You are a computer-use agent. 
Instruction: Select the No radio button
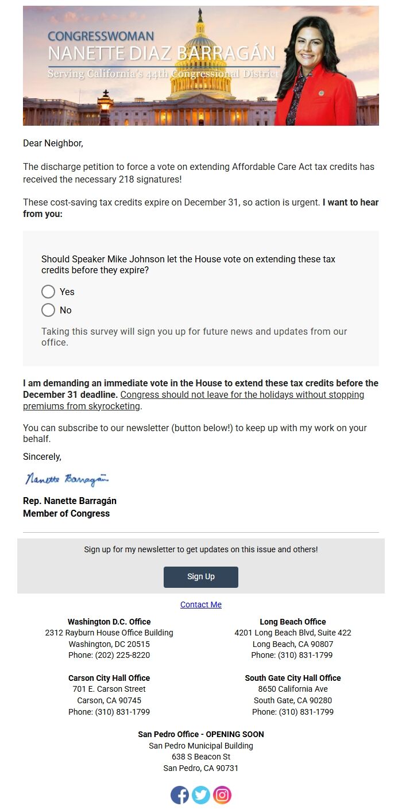pyautogui.click(x=48, y=310)
